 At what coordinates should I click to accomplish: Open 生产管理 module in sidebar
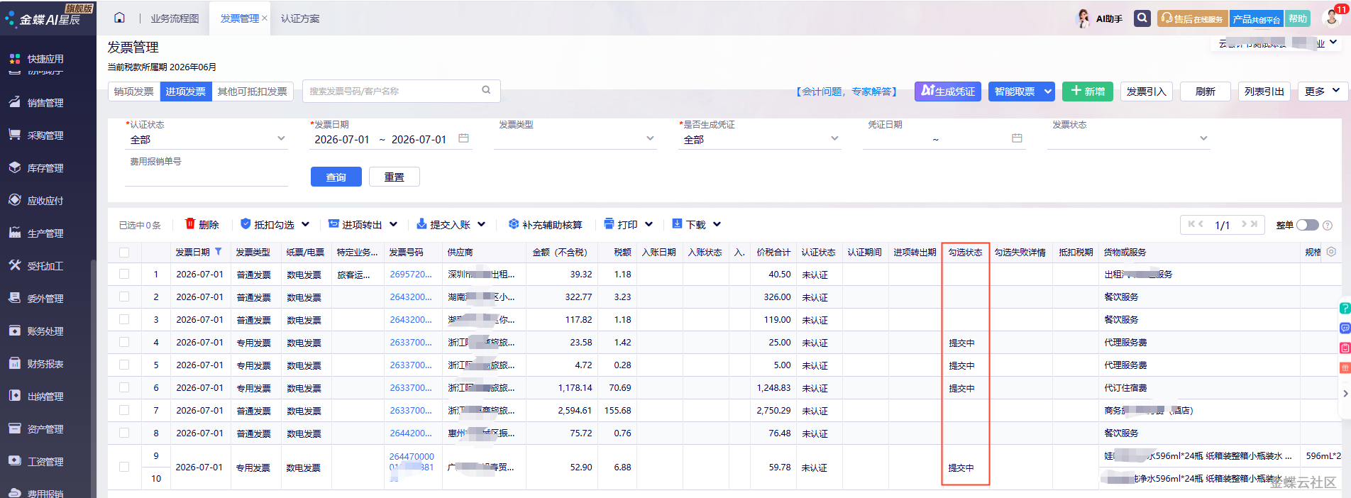point(47,233)
